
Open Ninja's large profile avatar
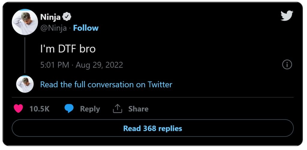tap(25, 22)
